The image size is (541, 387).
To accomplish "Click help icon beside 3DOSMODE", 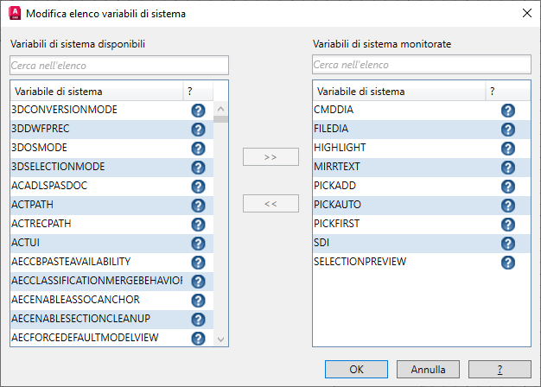I will 198,148.
